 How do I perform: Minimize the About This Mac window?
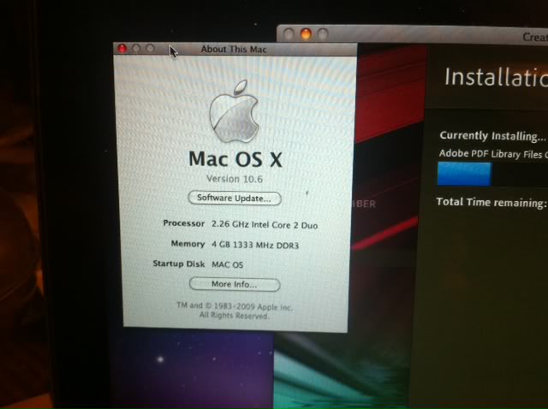pyautogui.click(x=136, y=48)
